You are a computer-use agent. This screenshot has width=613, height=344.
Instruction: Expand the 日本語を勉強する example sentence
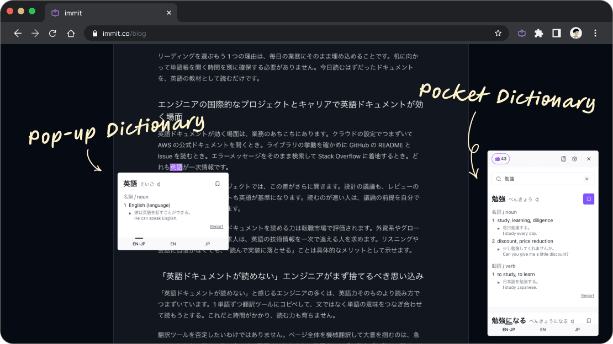[x=499, y=282]
